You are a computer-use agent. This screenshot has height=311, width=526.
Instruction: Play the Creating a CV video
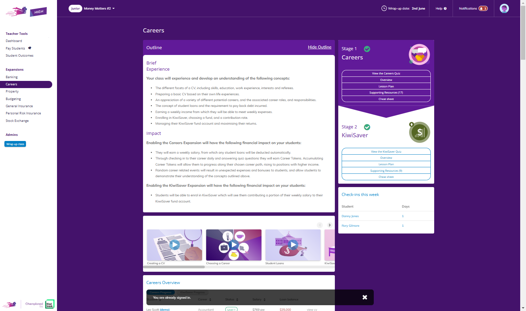click(174, 245)
